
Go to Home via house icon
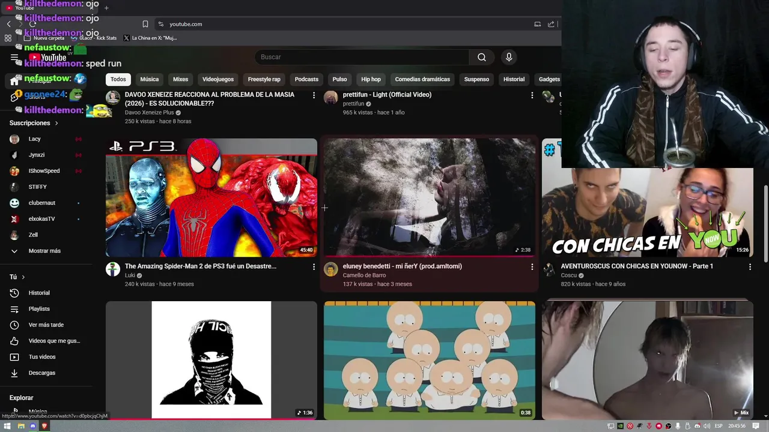pos(15,81)
